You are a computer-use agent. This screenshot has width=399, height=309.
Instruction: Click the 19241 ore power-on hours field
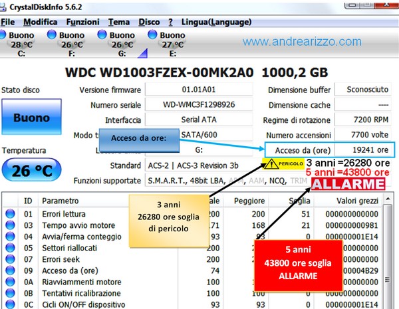click(364, 150)
